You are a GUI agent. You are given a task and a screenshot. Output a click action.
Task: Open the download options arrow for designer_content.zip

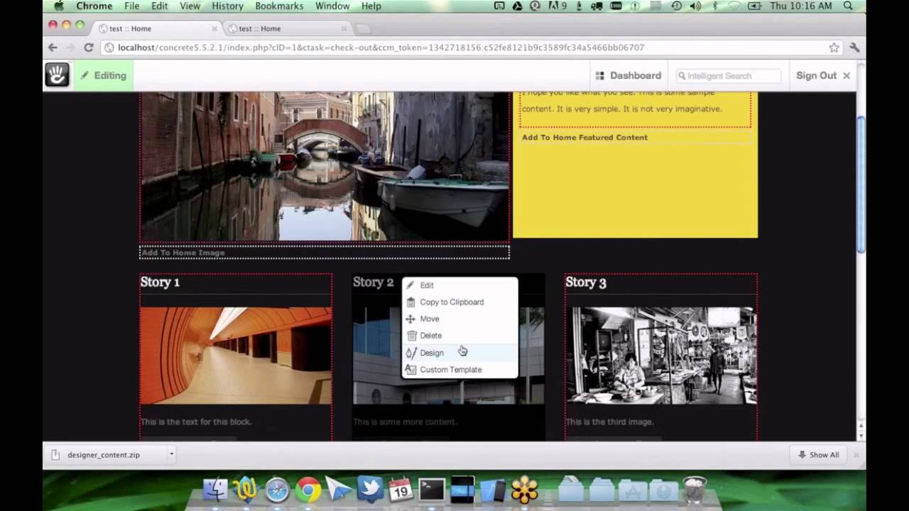pos(171,454)
